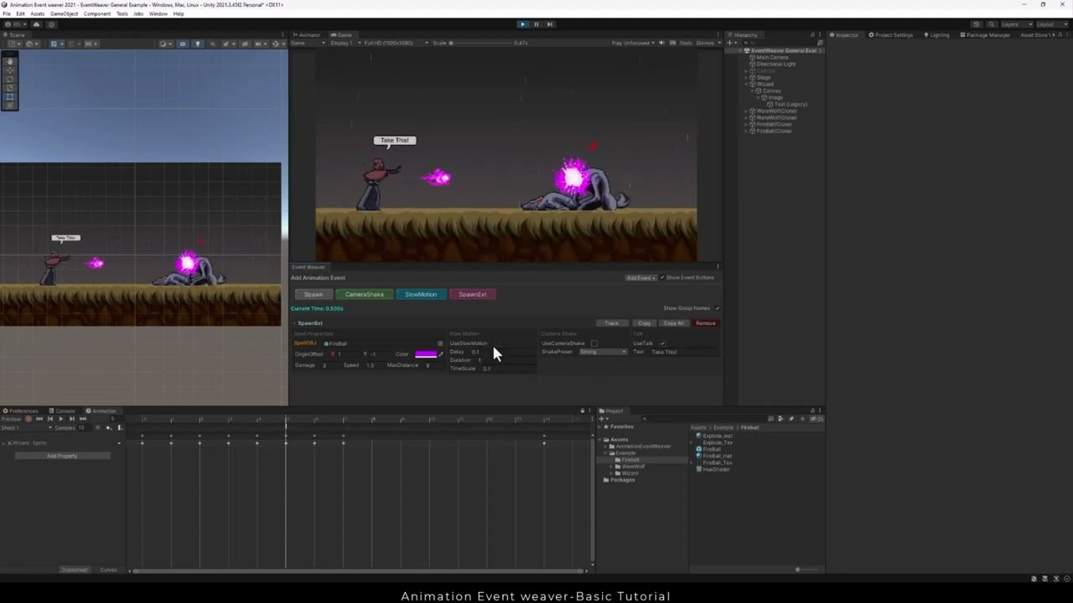Open the GameObject menu

point(64,14)
